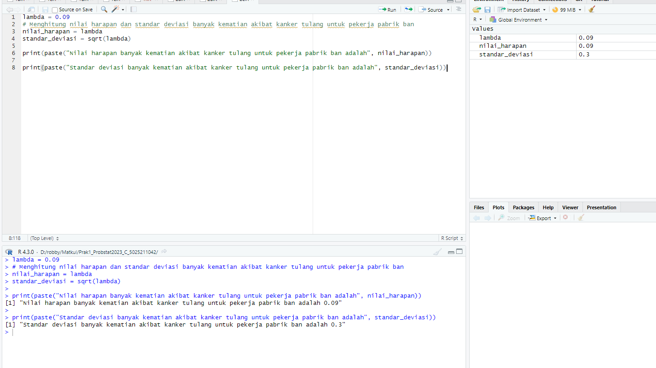The height and width of the screenshot is (368, 656).
Task: Maximize the source editor pane
Action: click(459, 1)
